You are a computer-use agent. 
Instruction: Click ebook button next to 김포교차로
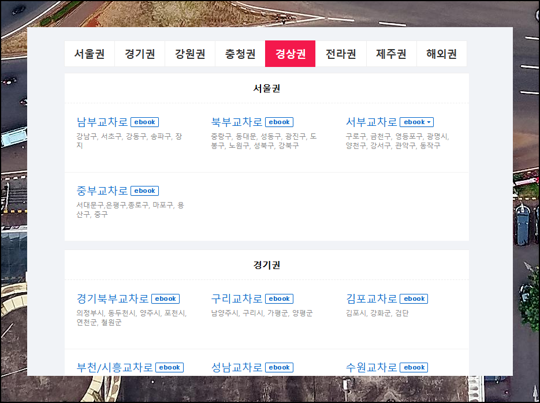(x=414, y=298)
